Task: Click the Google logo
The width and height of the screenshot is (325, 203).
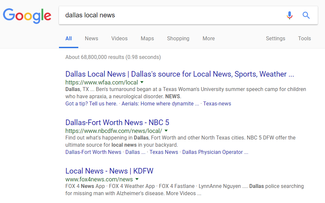Action: (27, 16)
